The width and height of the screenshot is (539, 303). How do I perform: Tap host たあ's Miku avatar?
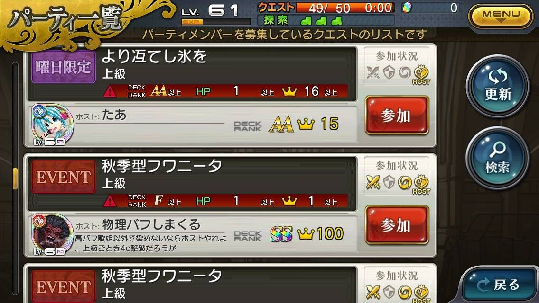(x=52, y=125)
